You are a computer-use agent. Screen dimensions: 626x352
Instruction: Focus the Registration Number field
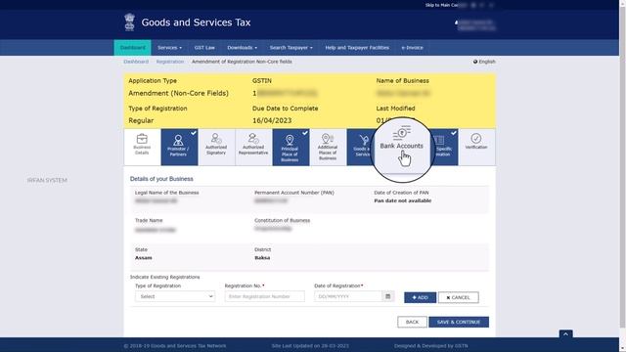(x=264, y=296)
